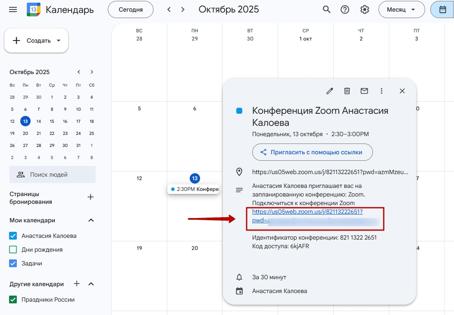Show next month in mini calendar
This screenshot has height=315, width=454.
click(92, 72)
